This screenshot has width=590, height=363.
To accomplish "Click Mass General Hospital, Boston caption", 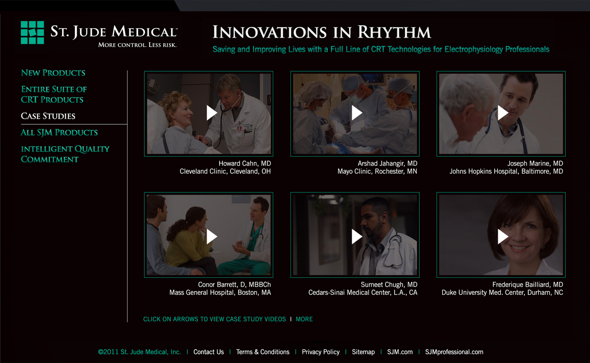I will tap(220, 293).
